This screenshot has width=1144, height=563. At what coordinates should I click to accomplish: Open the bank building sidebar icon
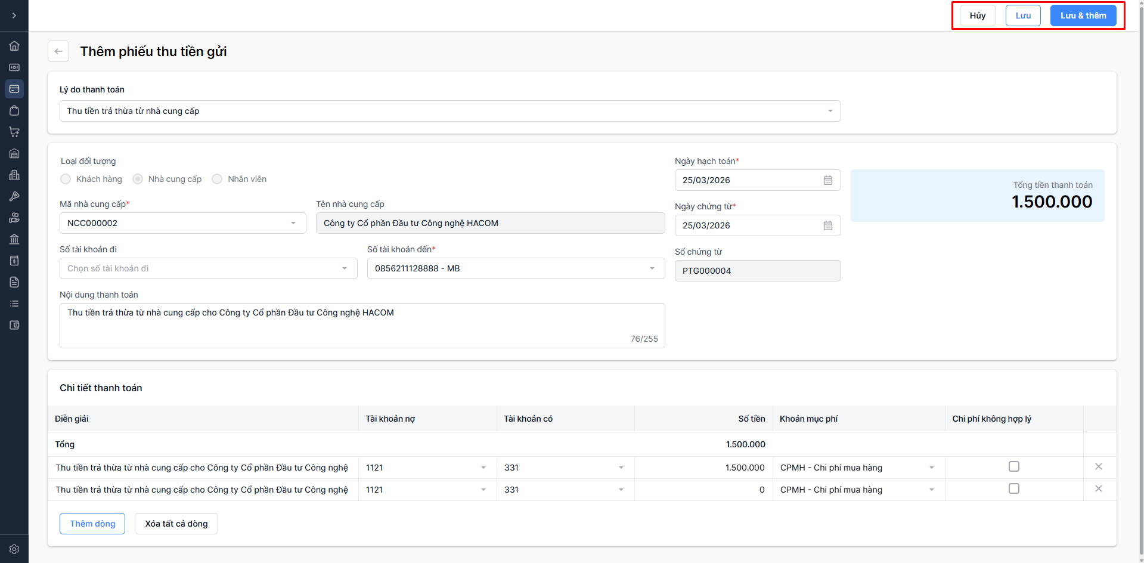[x=14, y=239]
